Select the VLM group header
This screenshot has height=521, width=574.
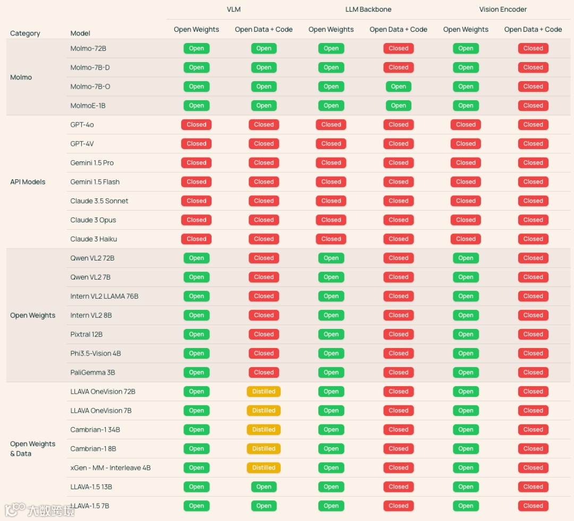(233, 9)
